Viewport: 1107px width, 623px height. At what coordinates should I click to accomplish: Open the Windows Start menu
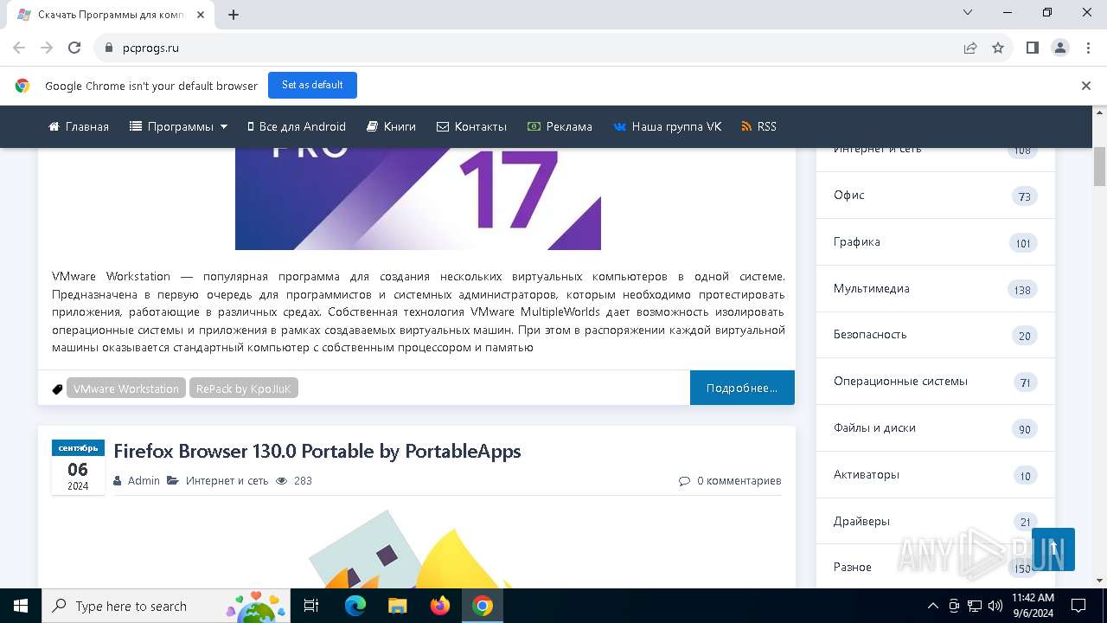click(21, 606)
